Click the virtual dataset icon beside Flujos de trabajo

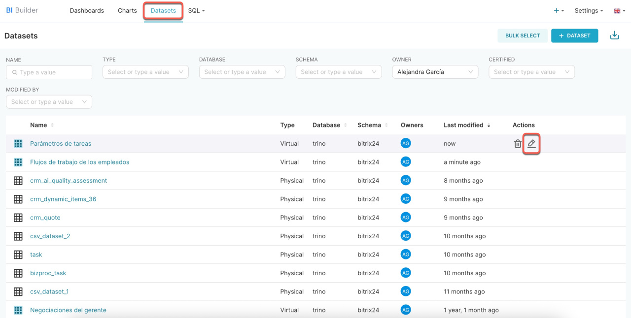click(x=18, y=162)
